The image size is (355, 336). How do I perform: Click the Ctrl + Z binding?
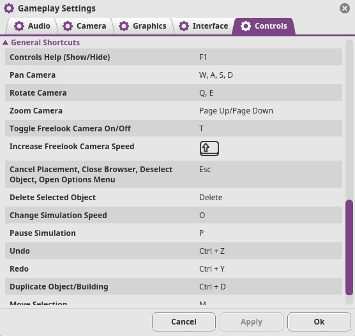(212, 251)
